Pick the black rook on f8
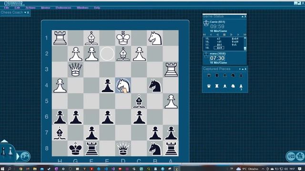Viewport: 305px width, 171px height. pyautogui.click(x=91, y=148)
